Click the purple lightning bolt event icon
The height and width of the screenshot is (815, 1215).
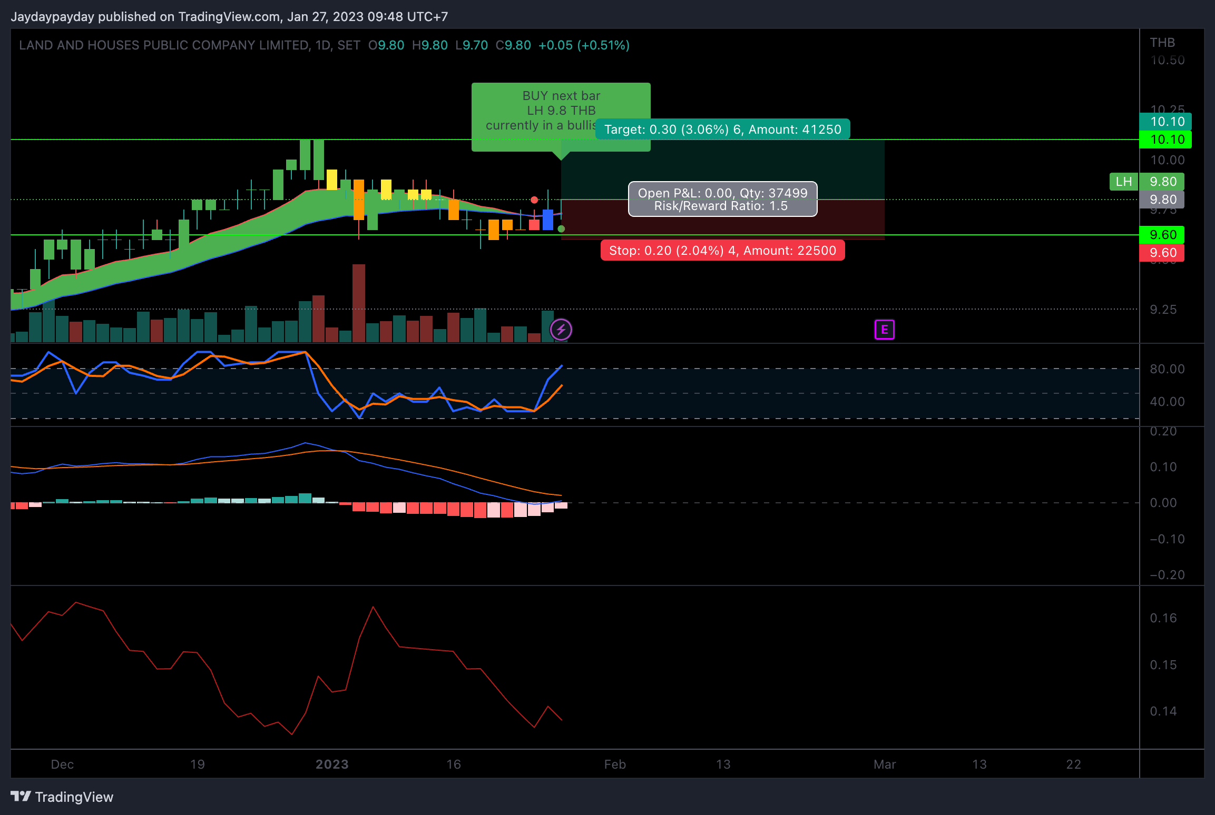[561, 330]
